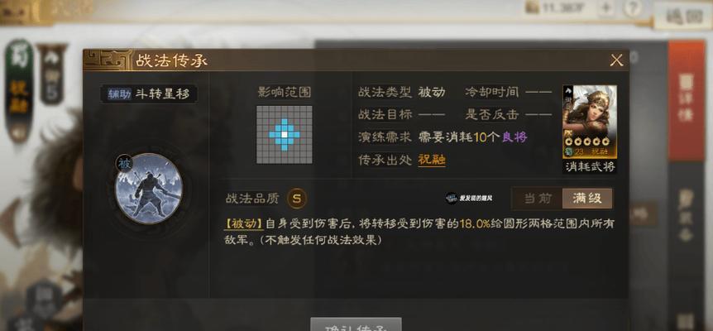Tap the 辅助 斗转星移 skill name label
Viewport: 713px width, 331px height.
click(x=149, y=94)
